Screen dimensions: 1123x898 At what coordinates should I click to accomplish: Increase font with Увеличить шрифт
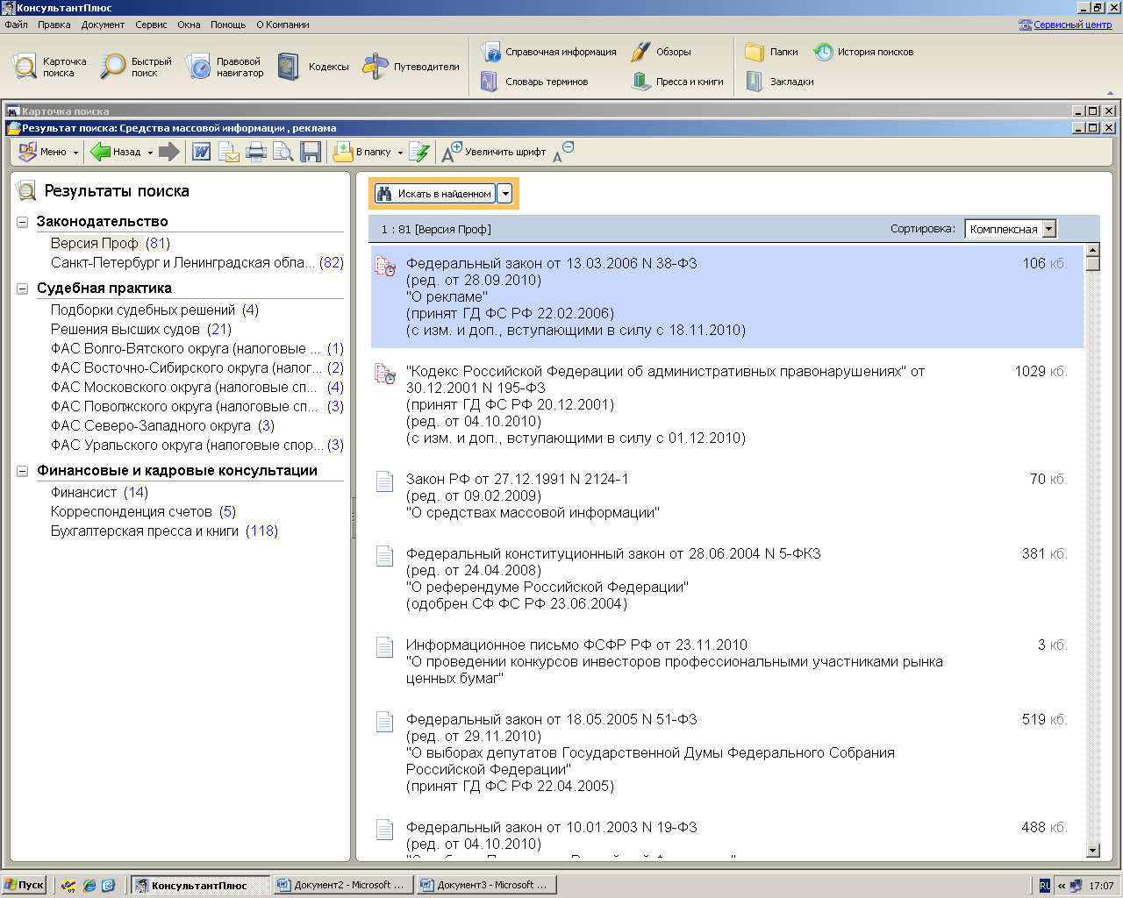(494, 152)
